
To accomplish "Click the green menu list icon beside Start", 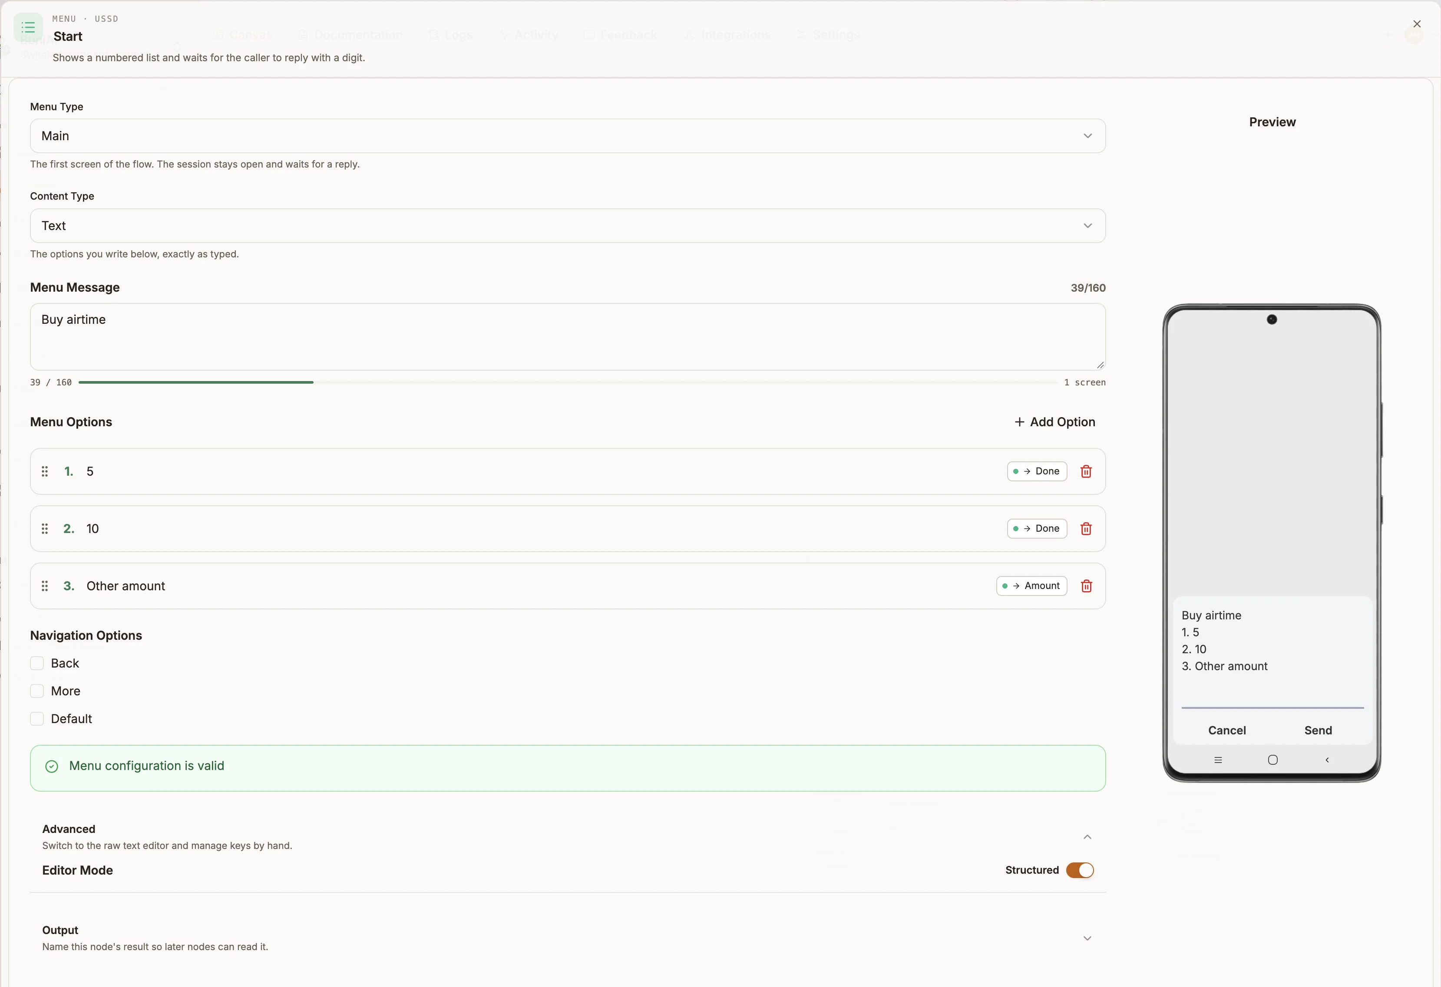I will click(x=28, y=27).
